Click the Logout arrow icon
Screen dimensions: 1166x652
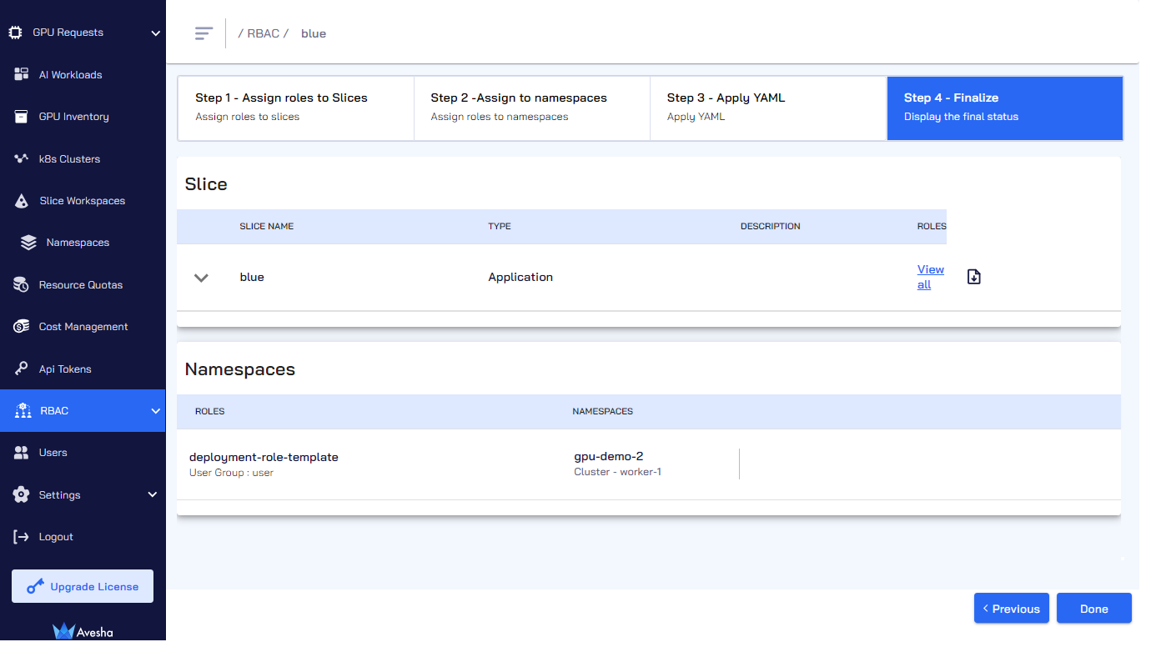coord(22,537)
